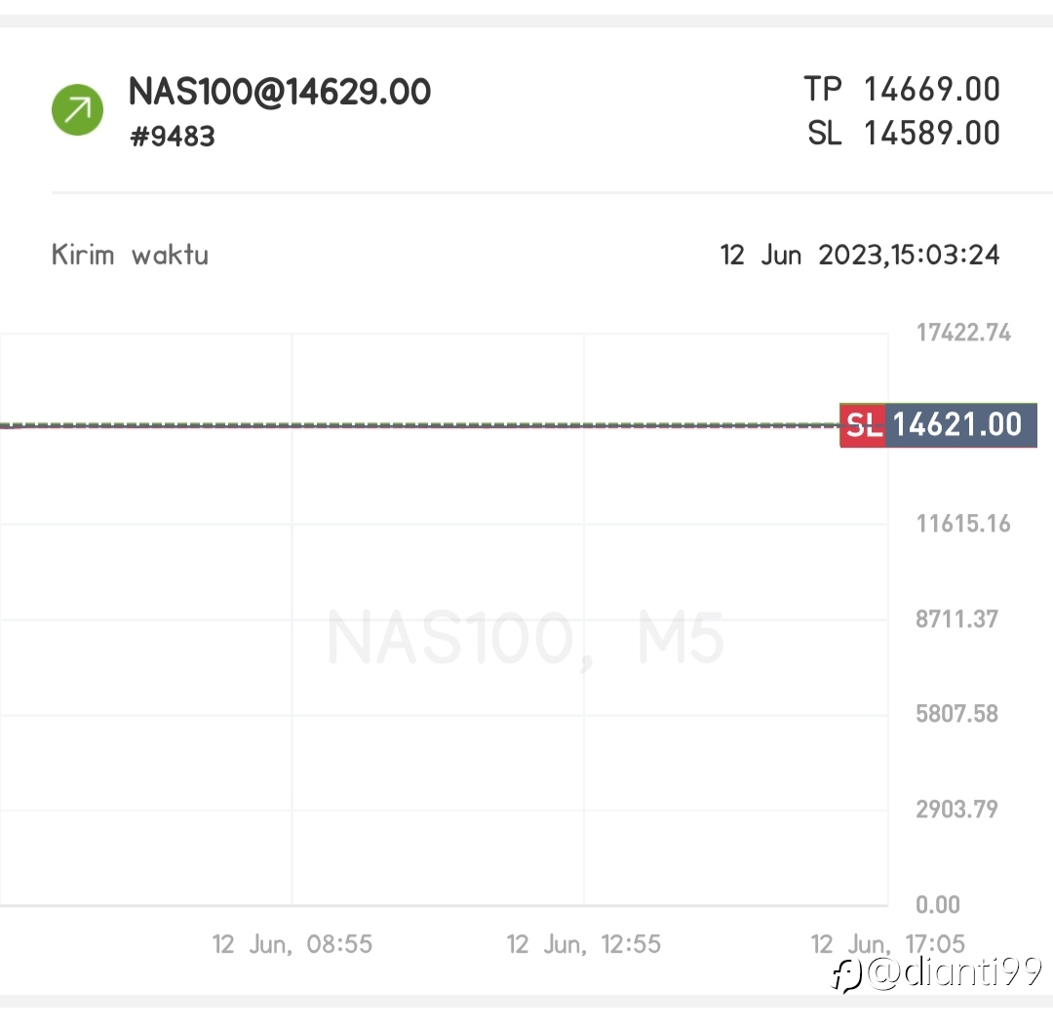This screenshot has width=1053, height=1028.
Task: Tap the 12 Jun, 17:05 time label
Action: coord(888,945)
